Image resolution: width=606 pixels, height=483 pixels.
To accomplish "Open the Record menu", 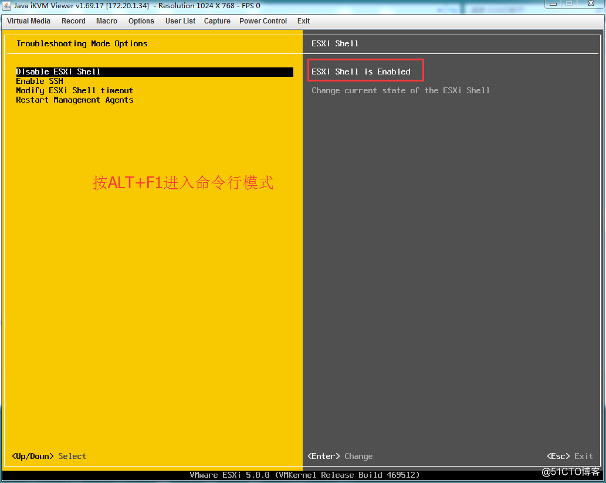I will coord(73,21).
